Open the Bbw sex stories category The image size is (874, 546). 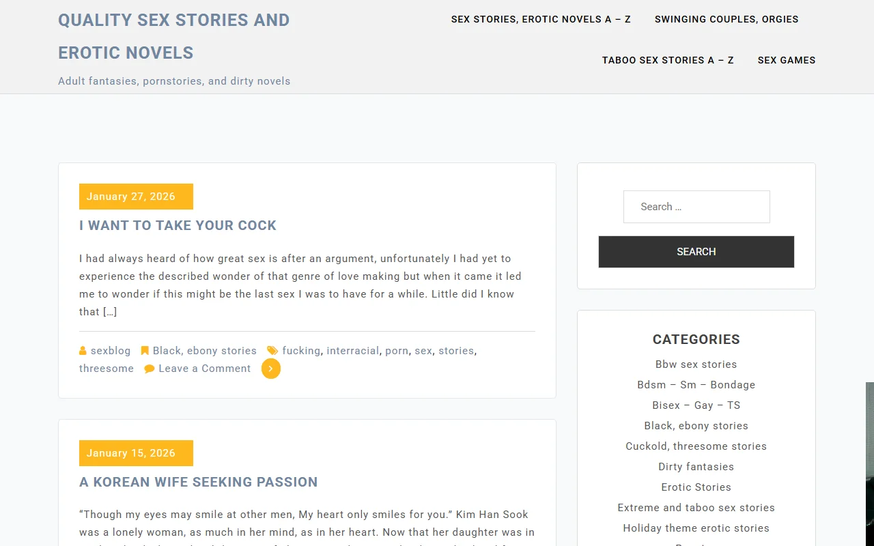coord(696,364)
